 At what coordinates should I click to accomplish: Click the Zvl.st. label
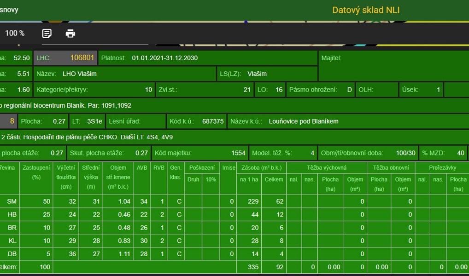[168, 90]
